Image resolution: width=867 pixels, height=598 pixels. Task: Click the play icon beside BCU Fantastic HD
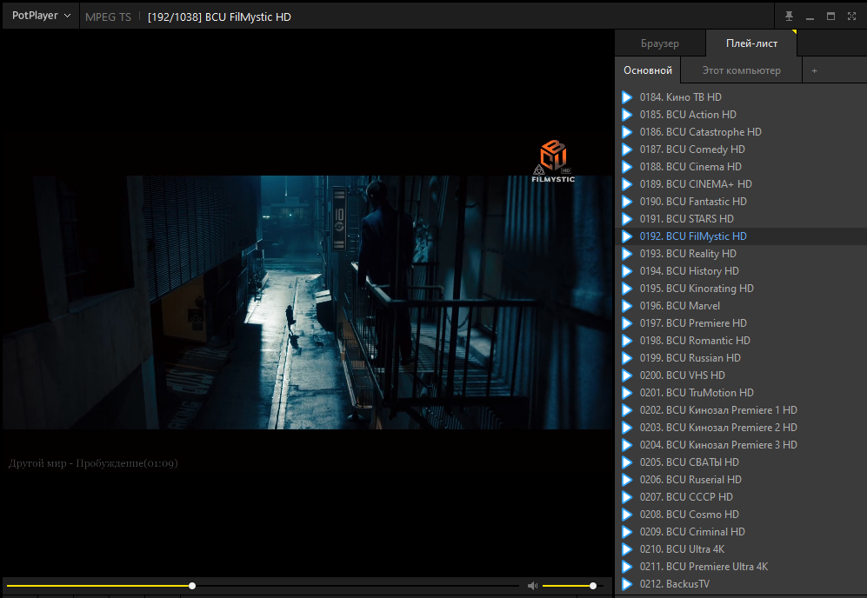point(627,202)
